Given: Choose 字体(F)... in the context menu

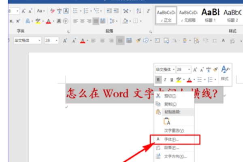Looking at the screenshot, I should tap(174, 139).
